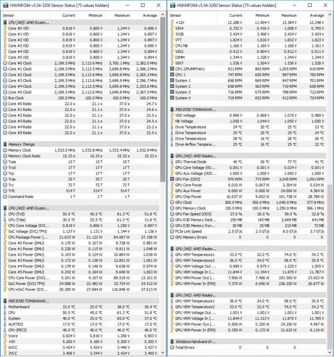The height and width of the screenshot is (357, 334).
Task: Click the CPU+SoC Power (SVI... label
Action: tap(28, 289)
